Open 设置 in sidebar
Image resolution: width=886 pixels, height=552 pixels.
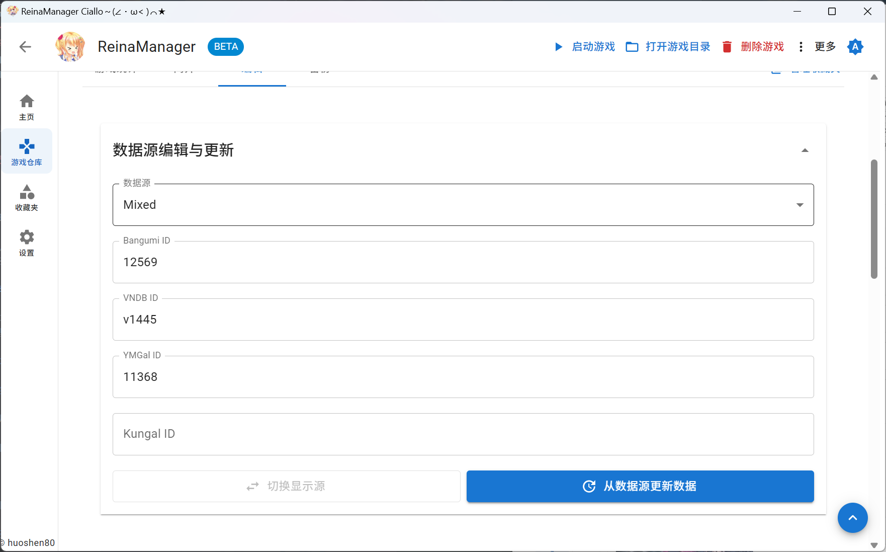click(x=27, y=242)
